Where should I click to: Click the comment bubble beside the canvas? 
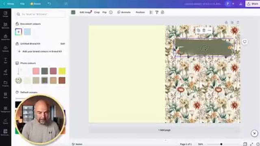tap(245, 42)
